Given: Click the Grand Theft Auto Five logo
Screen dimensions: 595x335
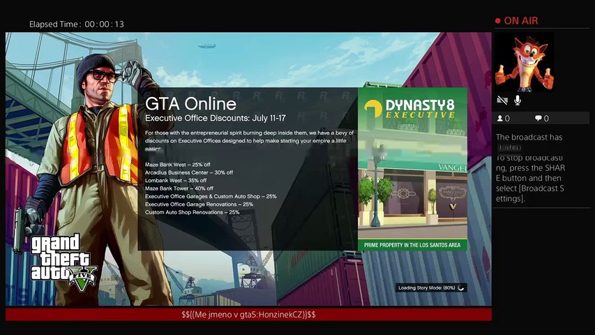Looking at the screenshot, I should [x=63, y=262].
